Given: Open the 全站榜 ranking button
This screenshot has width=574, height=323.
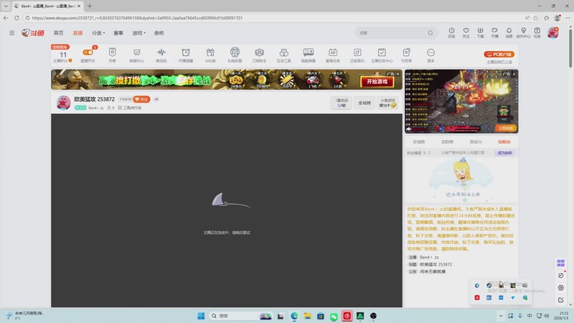Looking at the screenshot, I should click(364, 103).
